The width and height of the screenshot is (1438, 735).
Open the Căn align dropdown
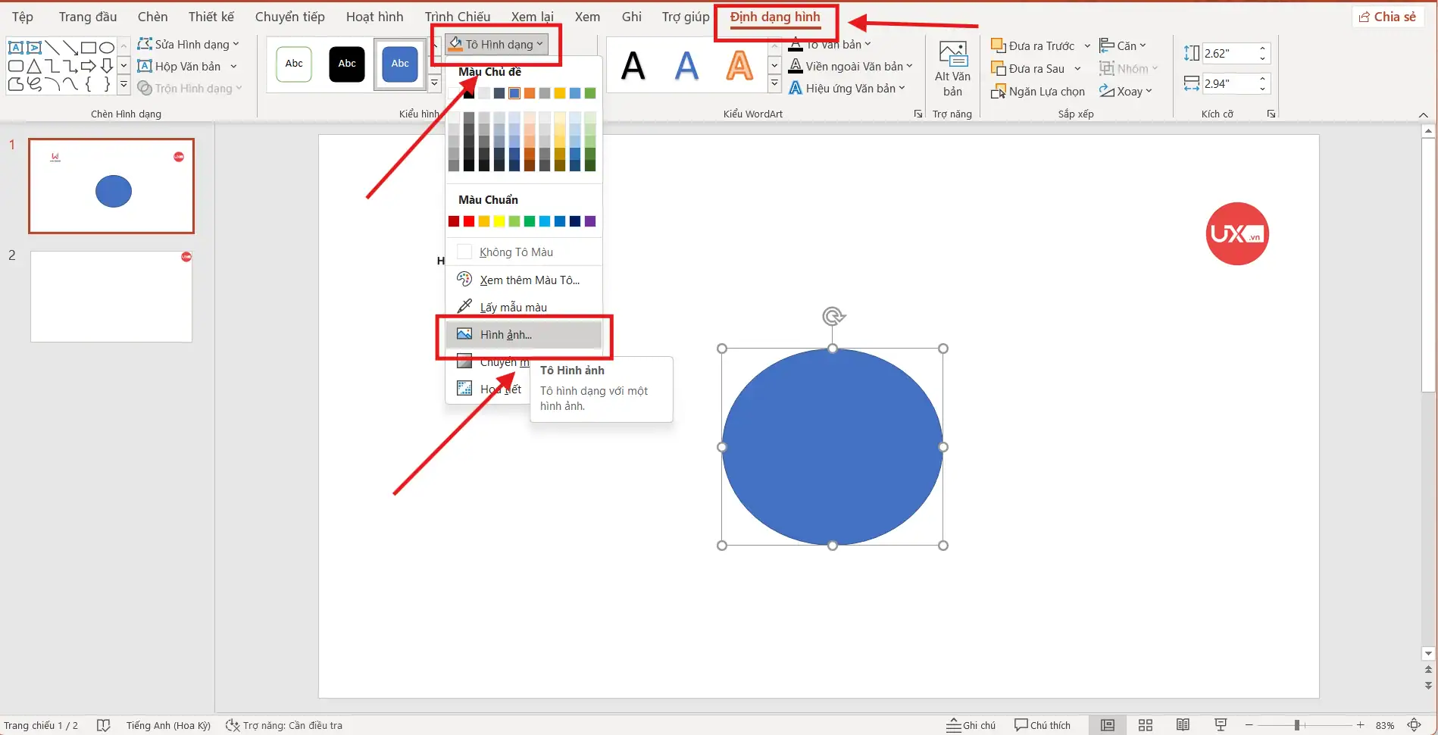(1123, 45)
